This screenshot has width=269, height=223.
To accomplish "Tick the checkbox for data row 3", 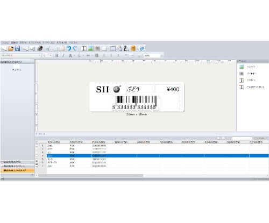I will click(37, 153).
